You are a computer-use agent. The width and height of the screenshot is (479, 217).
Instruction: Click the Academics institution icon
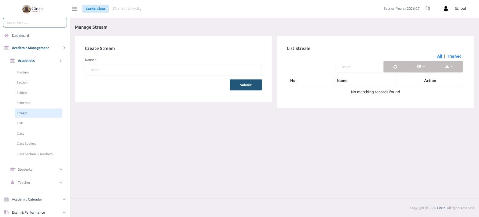pos(12,61)
